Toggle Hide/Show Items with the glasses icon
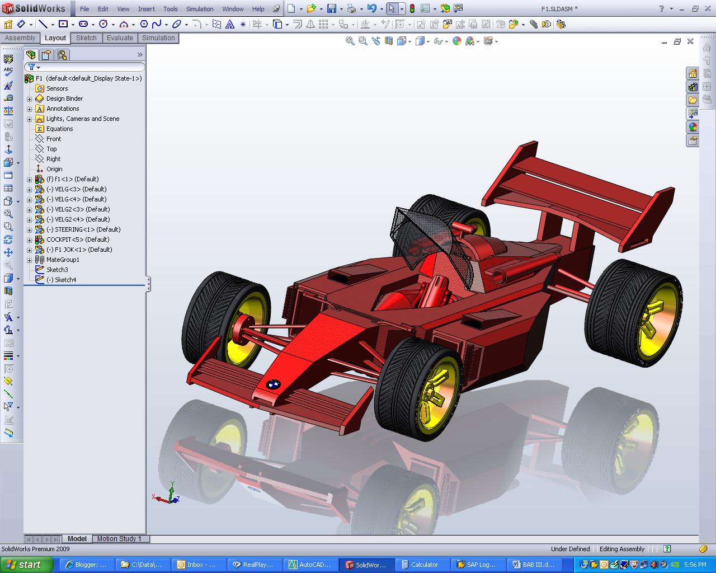This screenshot has height=573, width=716. click(x=438, y=40)
